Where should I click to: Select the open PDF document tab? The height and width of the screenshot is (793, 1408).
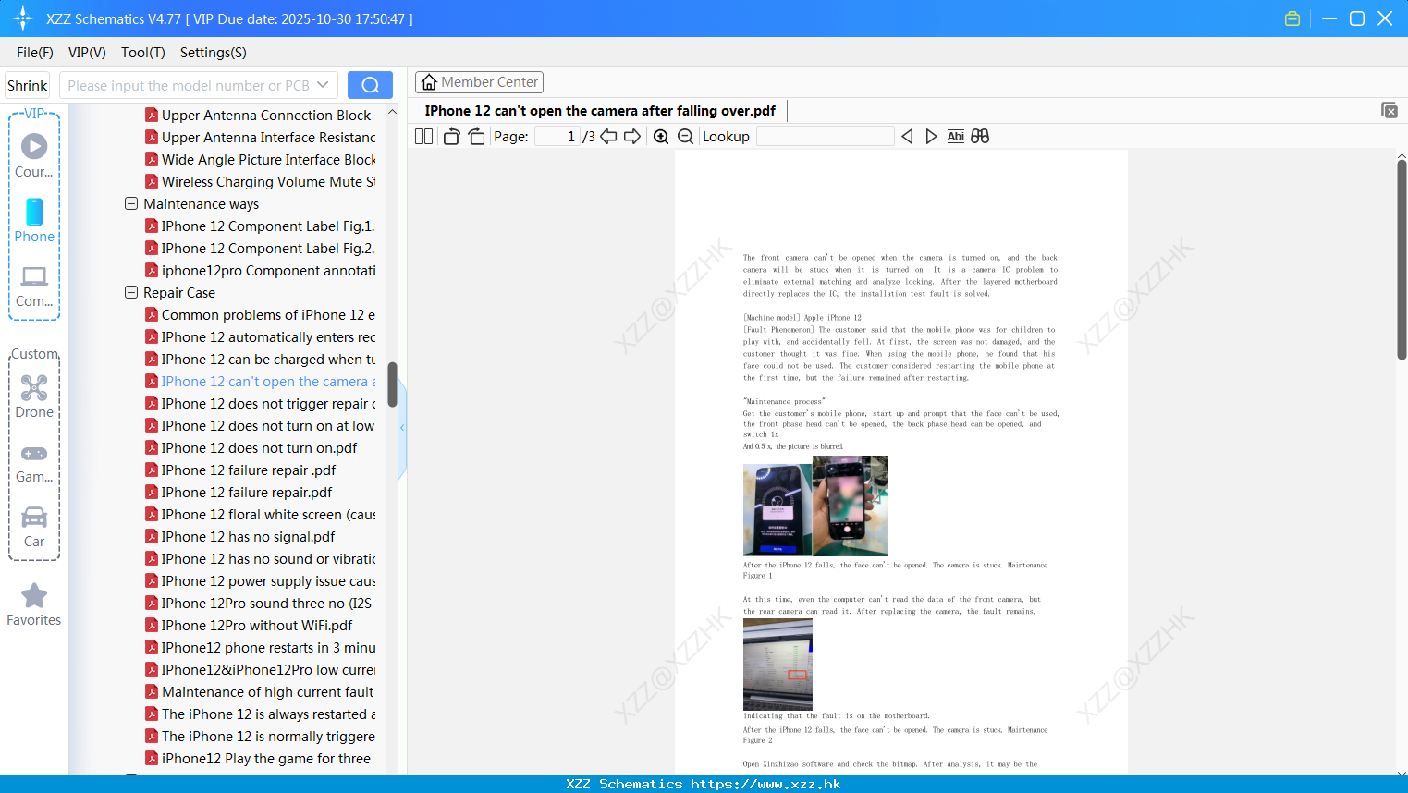(600, 111)
